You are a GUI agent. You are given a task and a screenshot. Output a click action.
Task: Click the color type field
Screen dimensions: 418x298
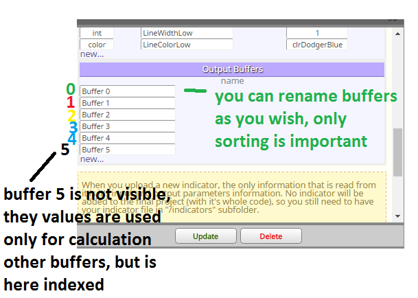point(97,45)
